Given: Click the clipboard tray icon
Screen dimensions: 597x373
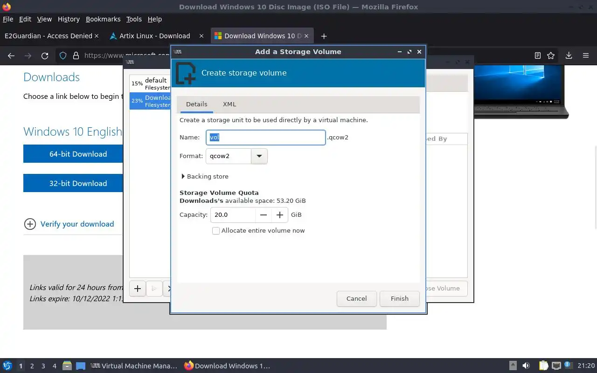Looking at the screenshot, I should coord(543,366).
